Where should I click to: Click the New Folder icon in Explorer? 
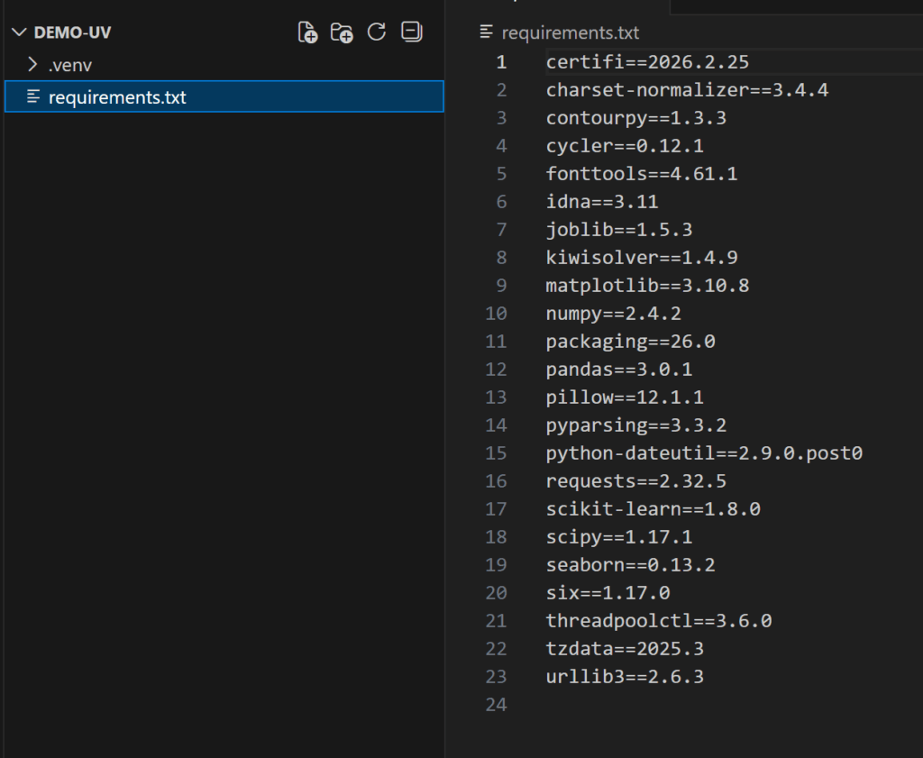click(x=342, y=32)
